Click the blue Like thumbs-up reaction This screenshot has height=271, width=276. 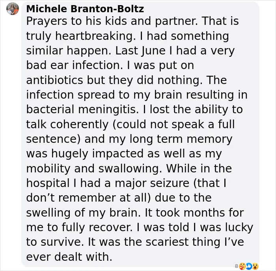249,266
